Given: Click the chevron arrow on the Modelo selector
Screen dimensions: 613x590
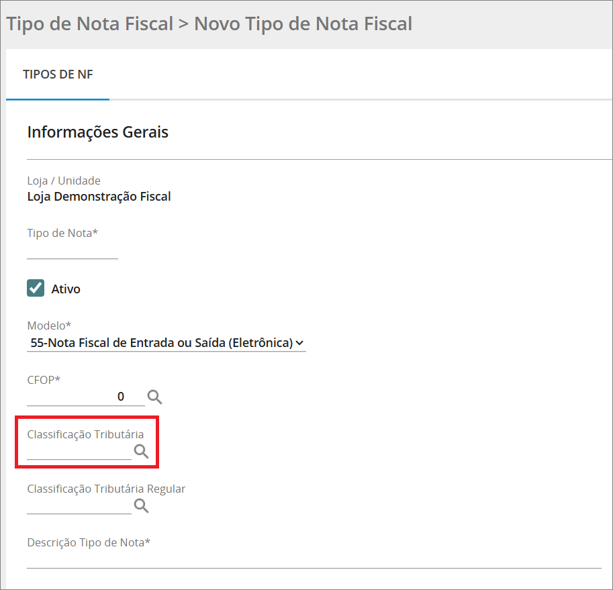Looking at the screenshot, I should point(301,342).
